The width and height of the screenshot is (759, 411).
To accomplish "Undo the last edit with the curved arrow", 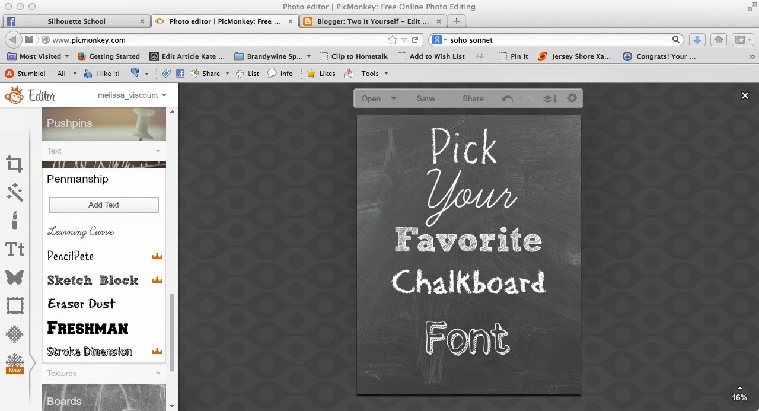I will [507, 98].
